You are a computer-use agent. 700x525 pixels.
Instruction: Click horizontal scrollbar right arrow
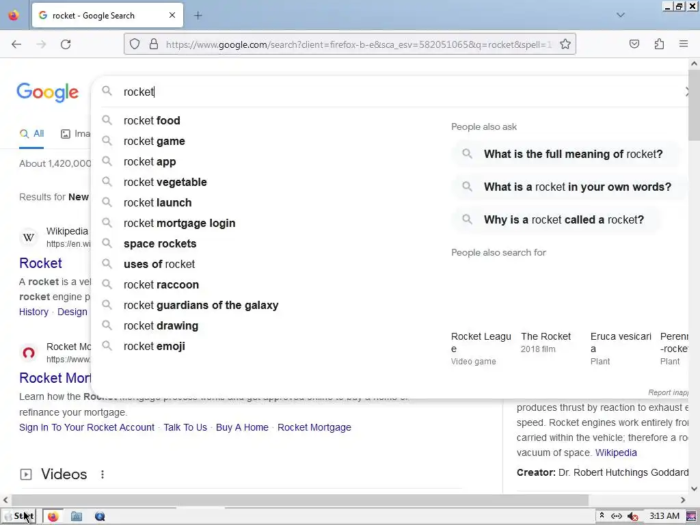click(683, 500)
